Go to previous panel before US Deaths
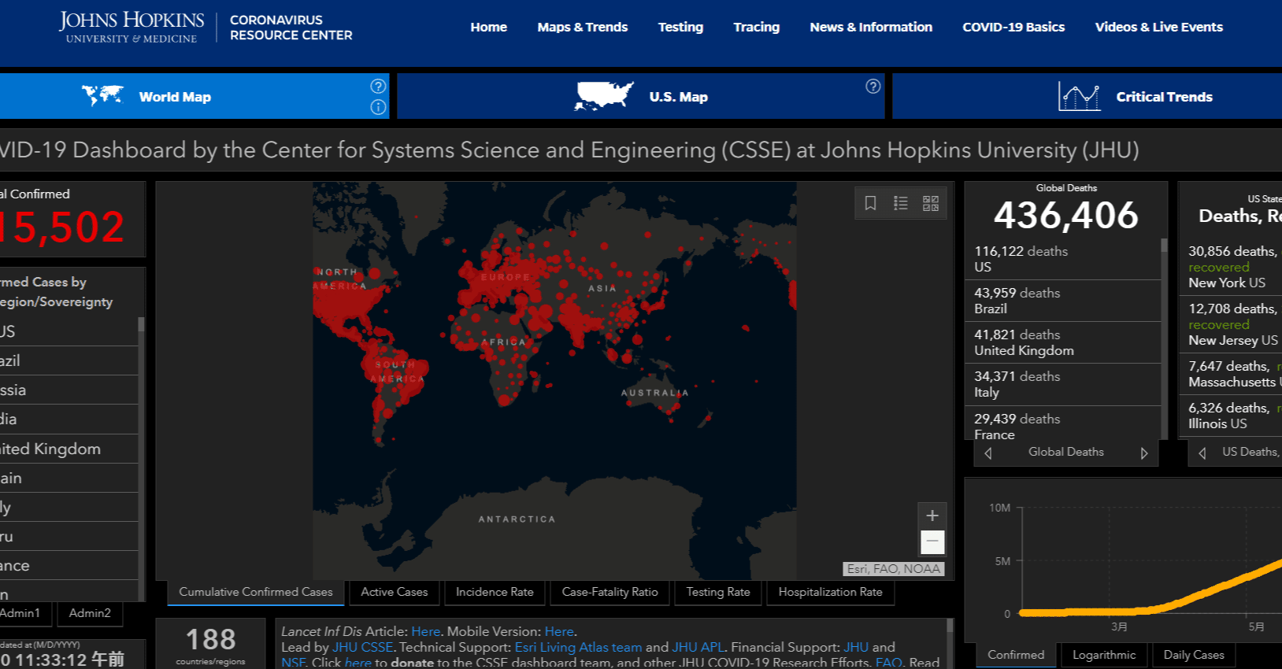The width and height of the screenshot is (1282, 669). pos(1202,453)
